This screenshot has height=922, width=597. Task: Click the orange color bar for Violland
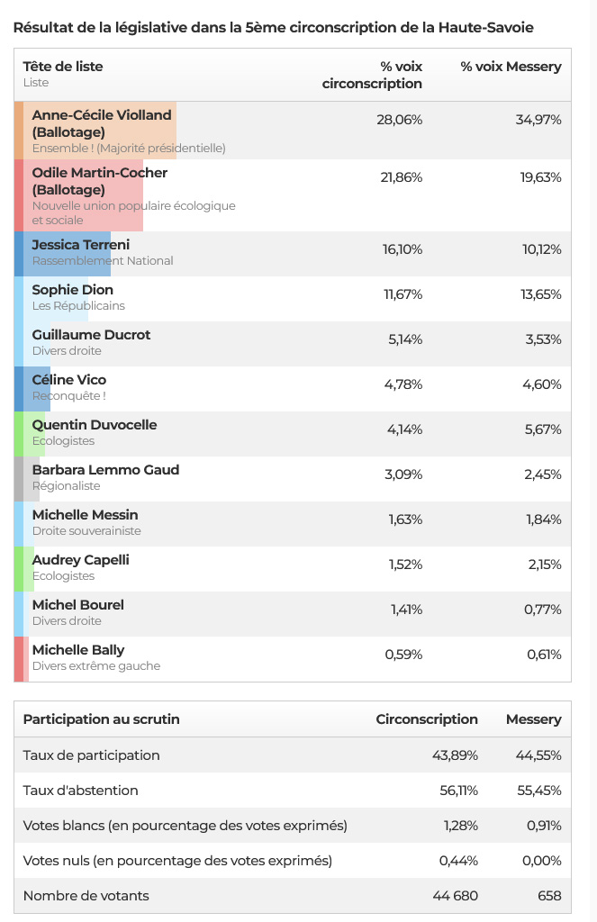click(x=19, y=131)
